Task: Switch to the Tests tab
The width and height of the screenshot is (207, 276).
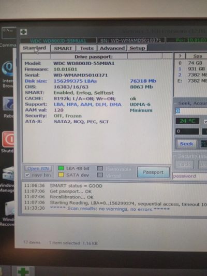Action: coord(87,48)
